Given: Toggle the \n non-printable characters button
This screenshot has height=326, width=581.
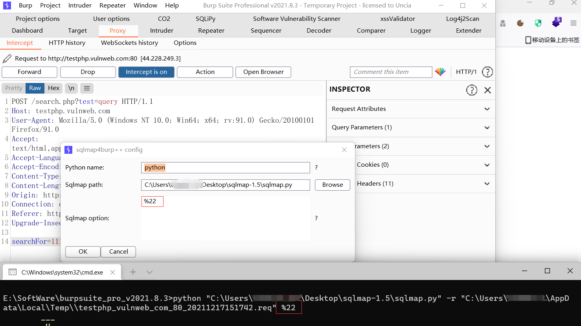Looking at the screenshot, I should point(71,88).
